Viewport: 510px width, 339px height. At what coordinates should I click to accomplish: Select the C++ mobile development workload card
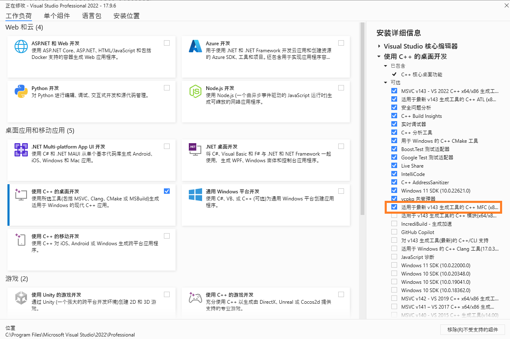91,250
